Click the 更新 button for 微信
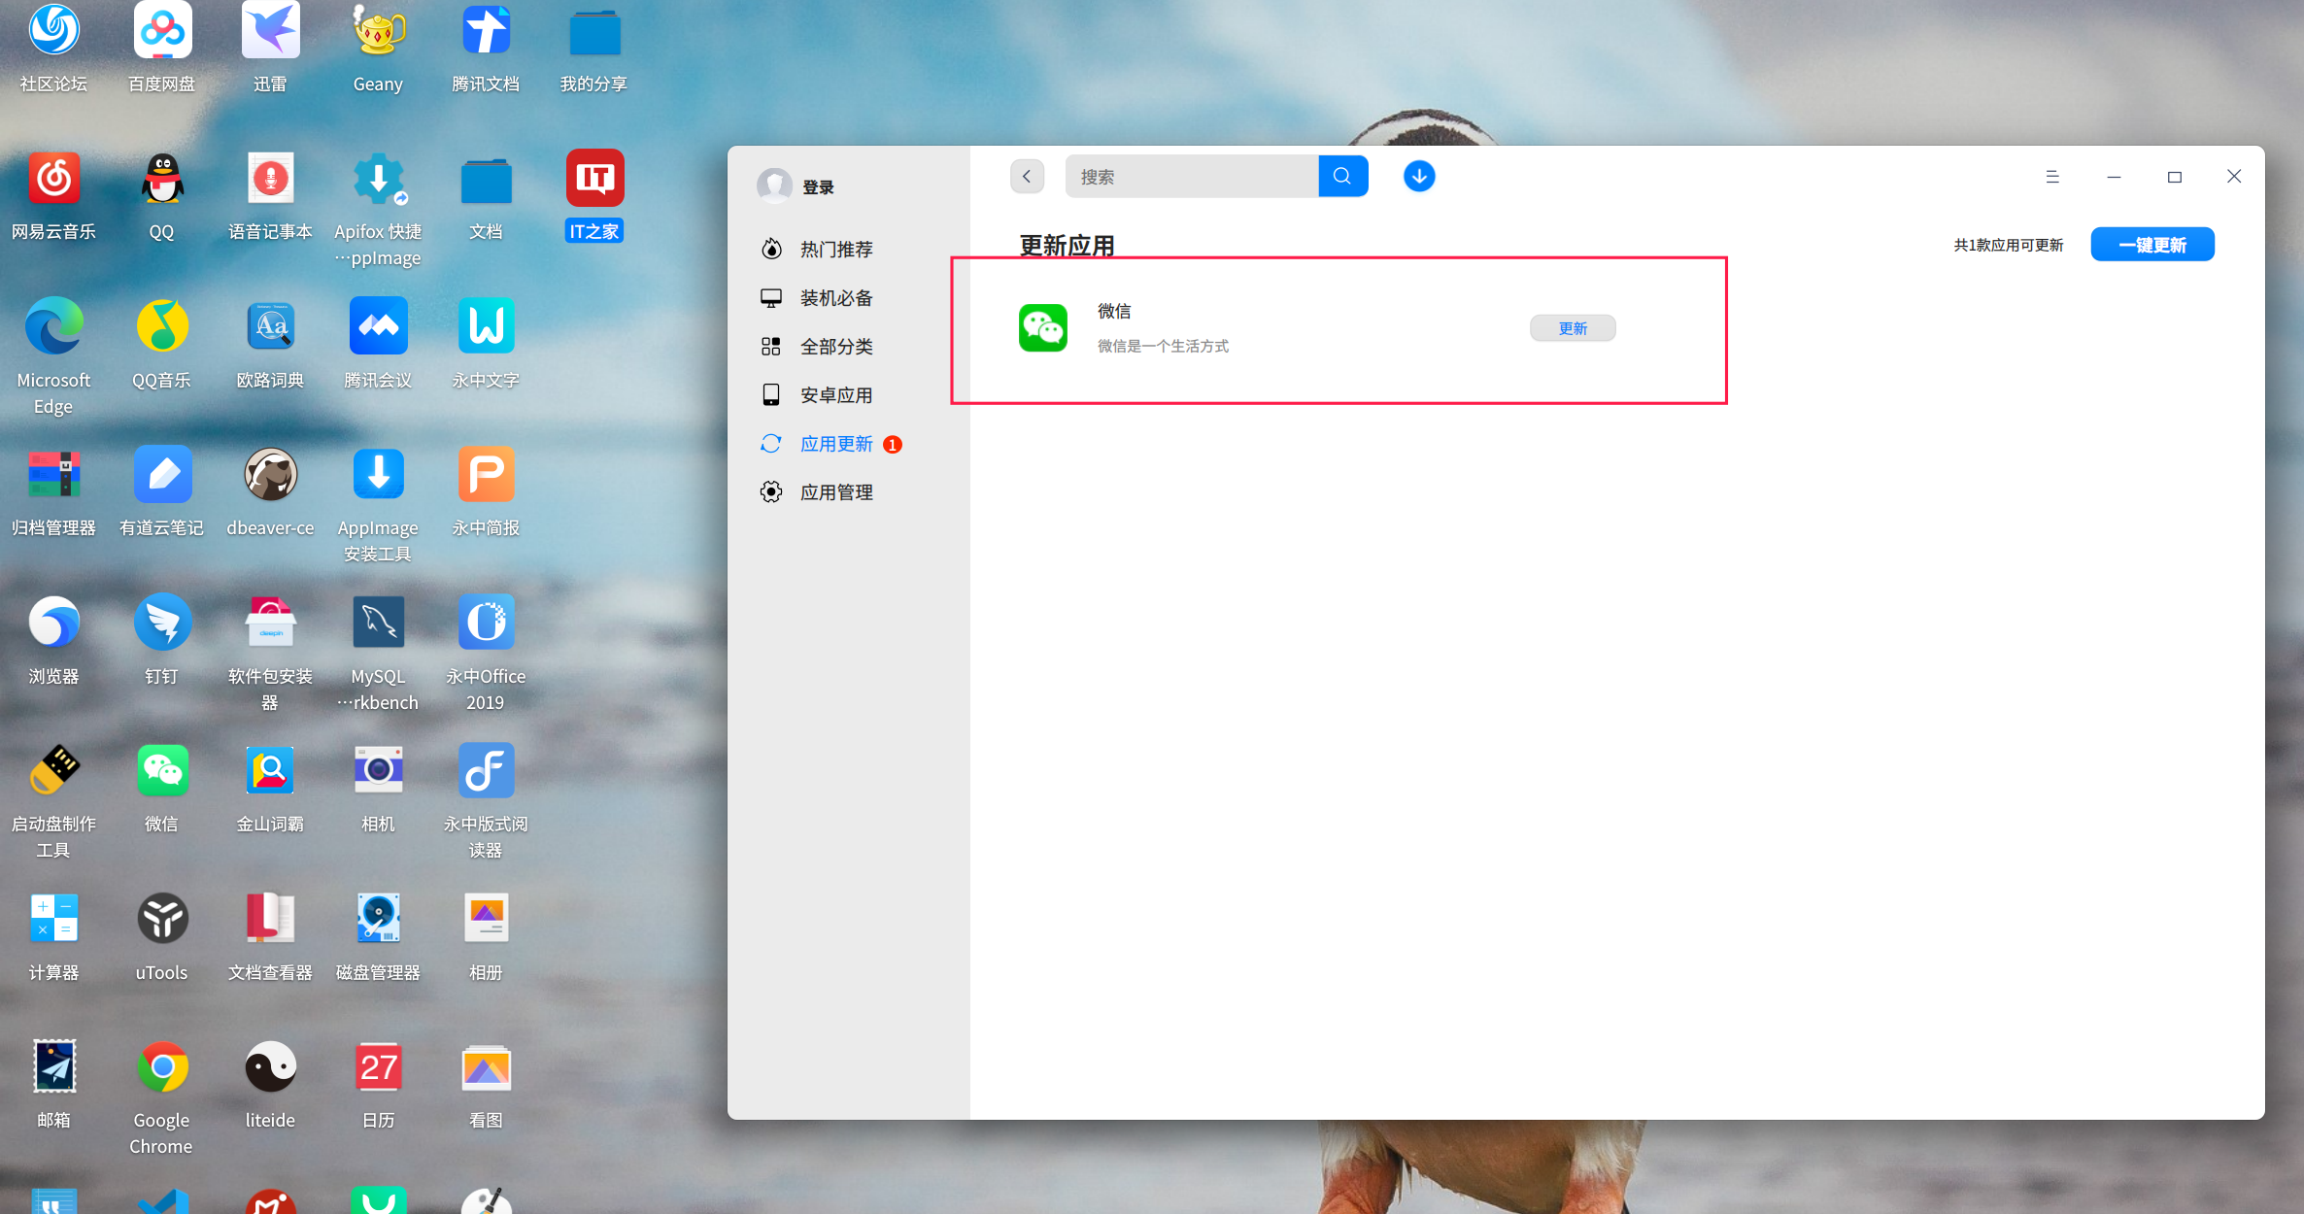Screen dimensions: 2304x1214 pos(1572,328)
